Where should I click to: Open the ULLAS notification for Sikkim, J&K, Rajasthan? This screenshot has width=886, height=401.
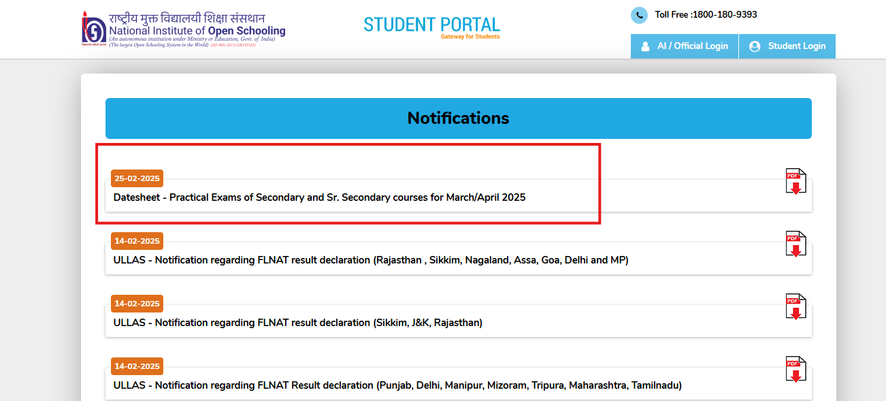(x=297, y=323)
